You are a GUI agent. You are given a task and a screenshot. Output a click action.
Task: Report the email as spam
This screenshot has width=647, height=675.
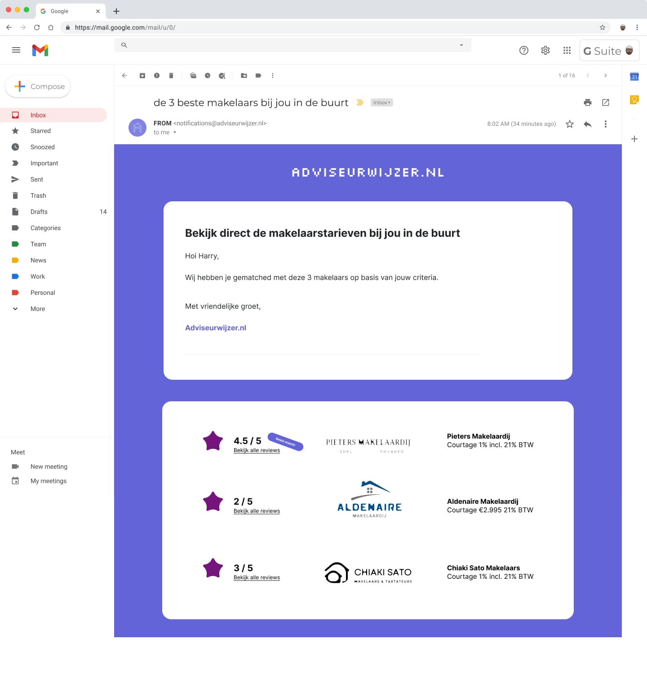click(157, 75)
